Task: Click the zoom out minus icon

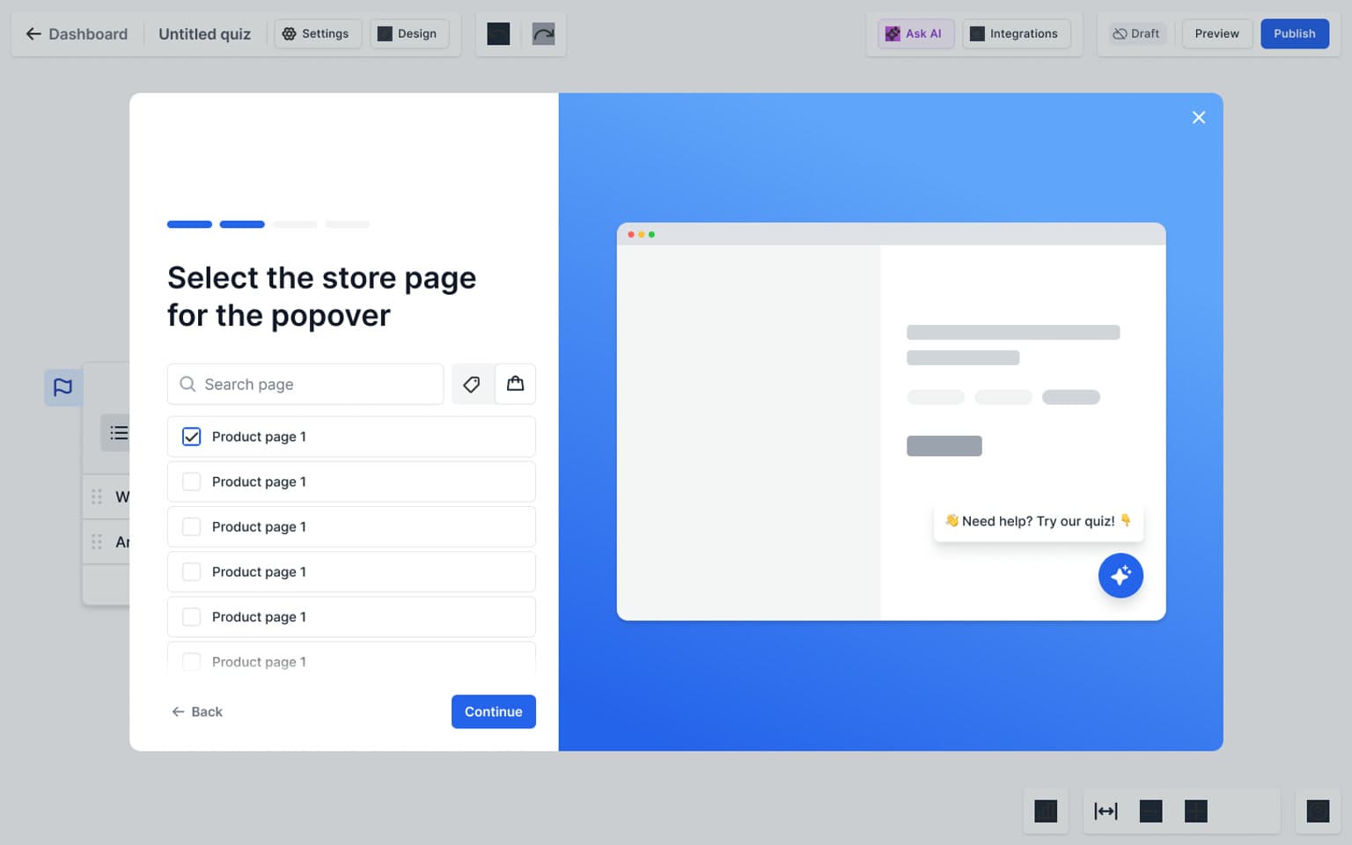Action: 1150,811
